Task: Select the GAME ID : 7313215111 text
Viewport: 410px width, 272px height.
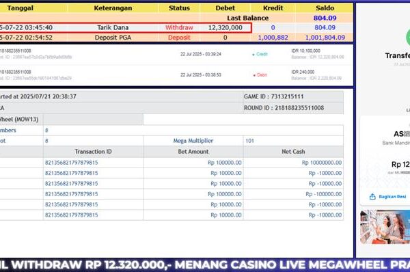Action: coord(273,96)
